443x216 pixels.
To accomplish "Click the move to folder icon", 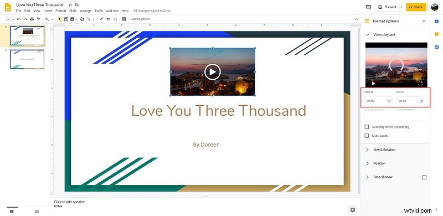I will (77, 5).
